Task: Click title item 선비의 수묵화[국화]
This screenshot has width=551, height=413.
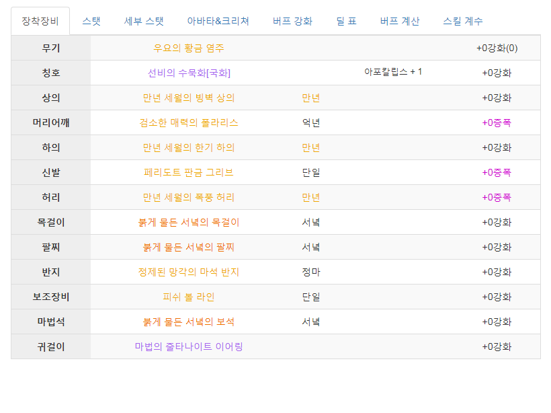Action: [189, 73]
